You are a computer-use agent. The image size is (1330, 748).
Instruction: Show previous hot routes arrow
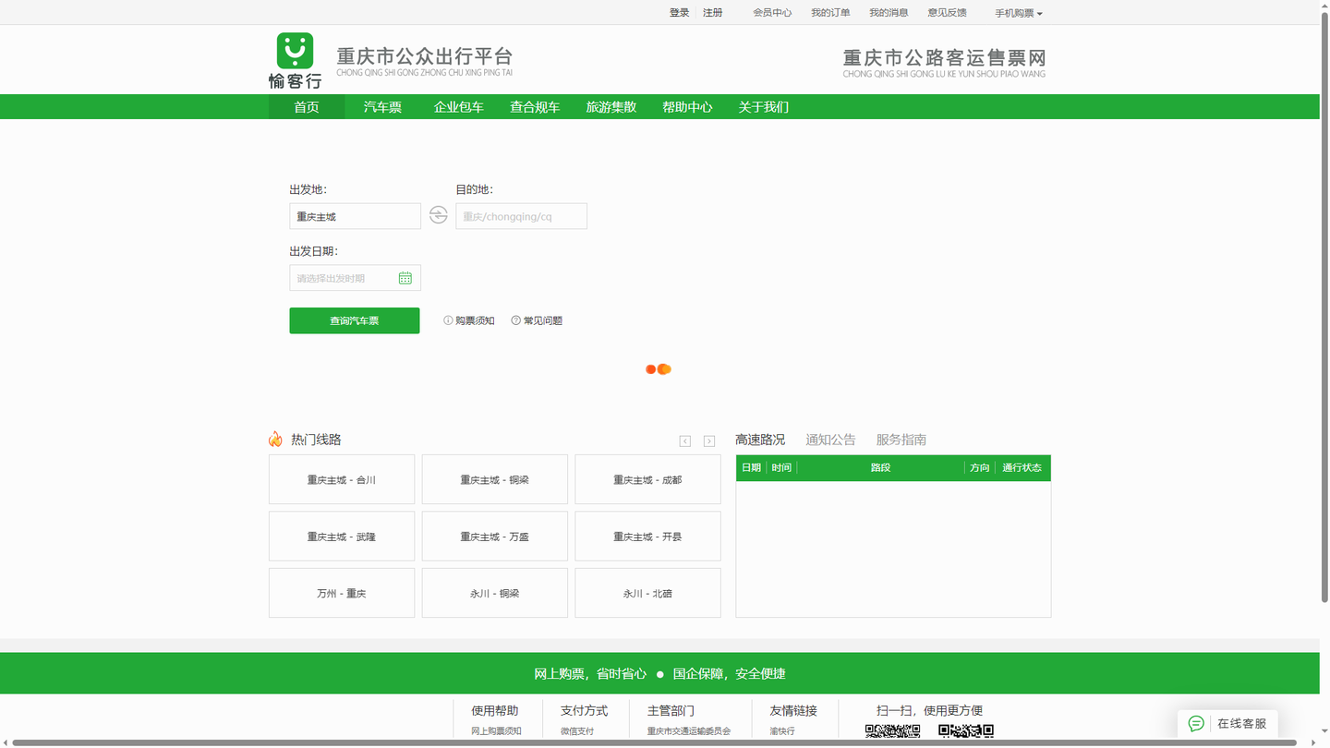(x=685, y=441)
